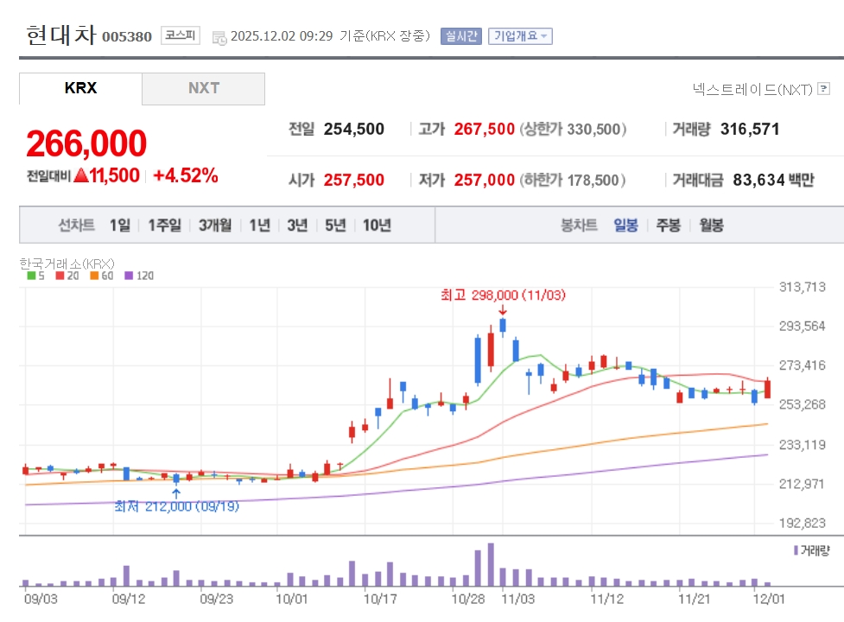Show the 3개월 line chart
844x622 pixels.
214,225
